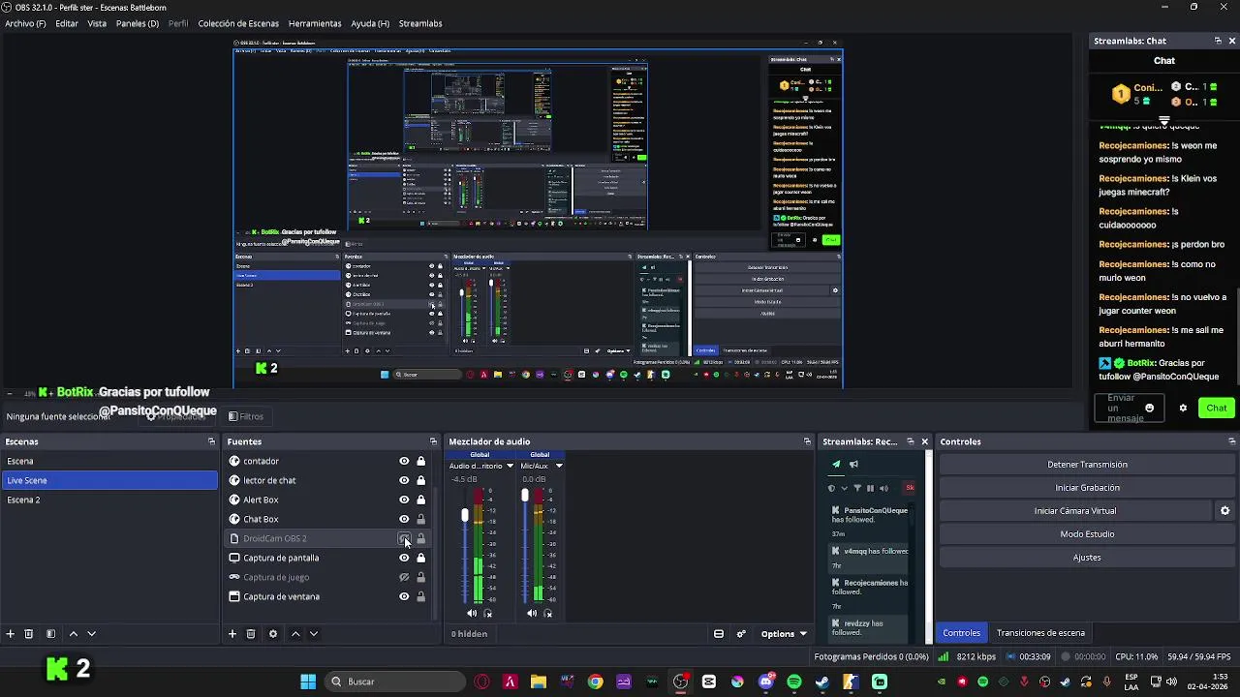The height and width of the screenshot is (697, 1240).
Task: Open the Colección de Escenas menu
Action: (x=238, y=23)
